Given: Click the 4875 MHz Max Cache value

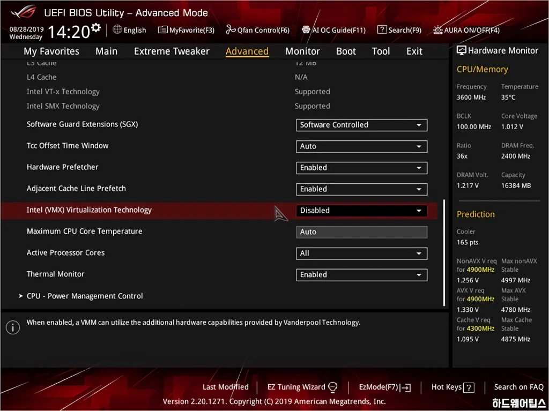Looking at the screenshot, I should 515,339.
